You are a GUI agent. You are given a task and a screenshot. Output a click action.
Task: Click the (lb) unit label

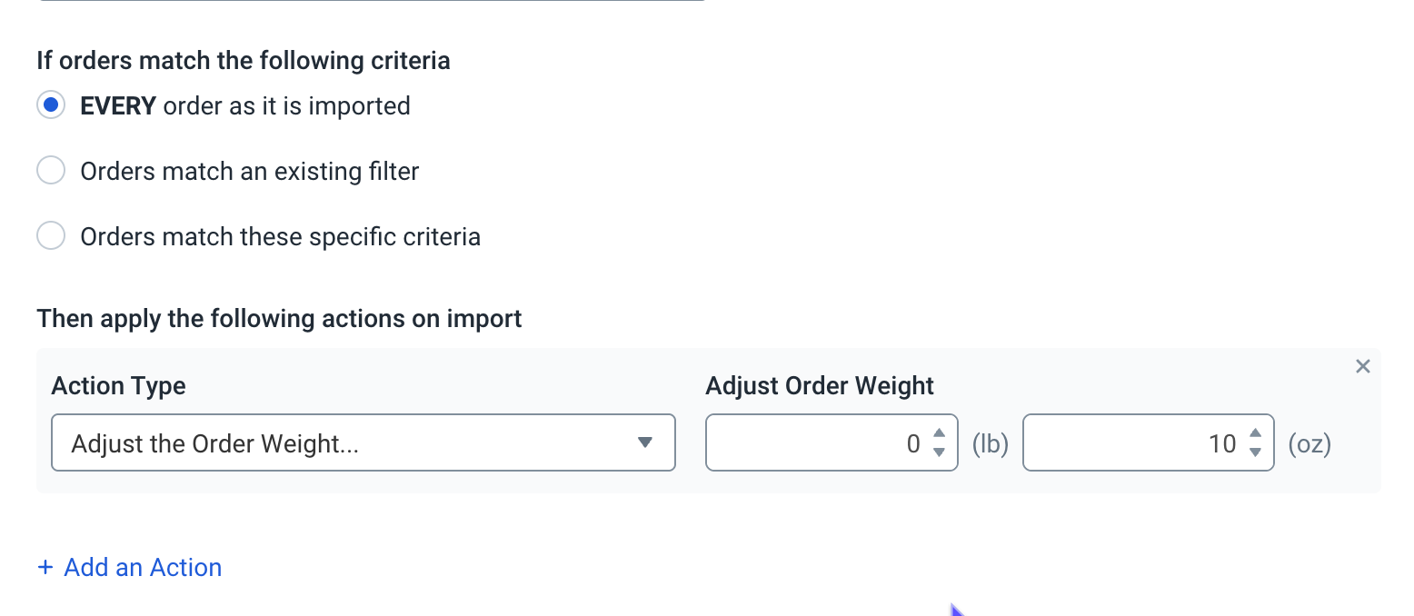989,443
